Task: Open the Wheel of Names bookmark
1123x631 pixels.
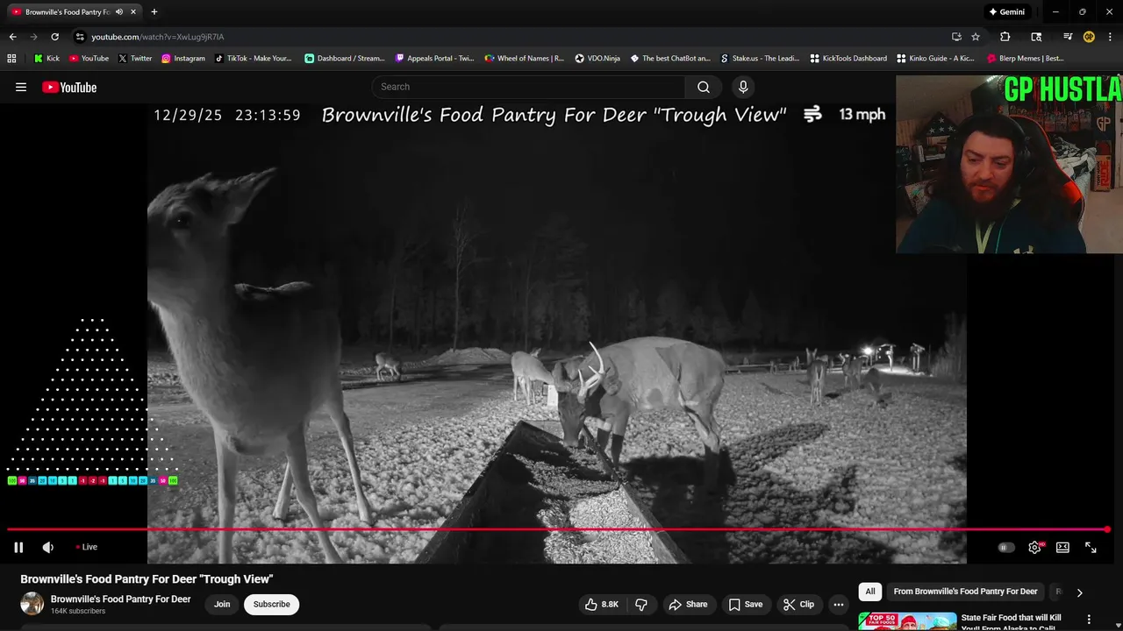Action: pyautogui.click(x=525, y=59)
